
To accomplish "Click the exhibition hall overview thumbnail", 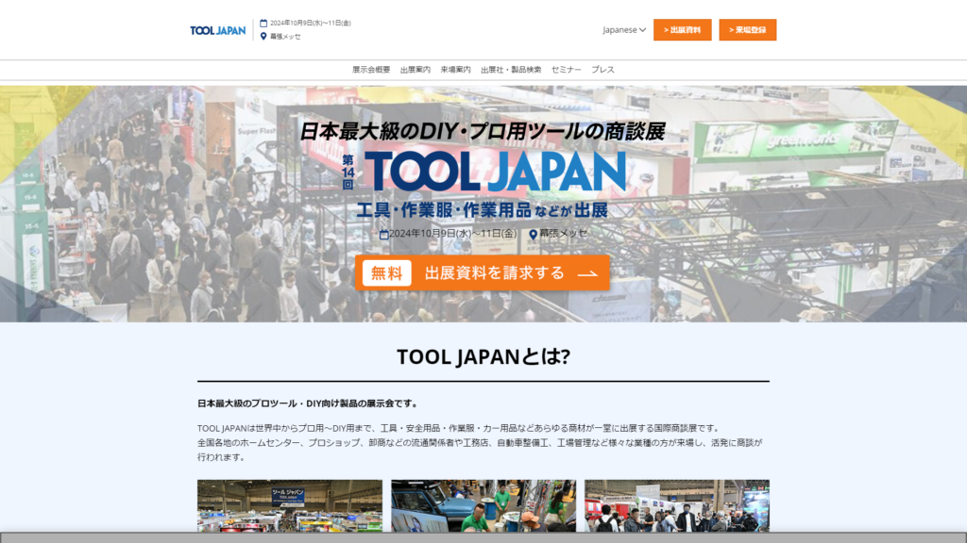I will pos(290,506).
